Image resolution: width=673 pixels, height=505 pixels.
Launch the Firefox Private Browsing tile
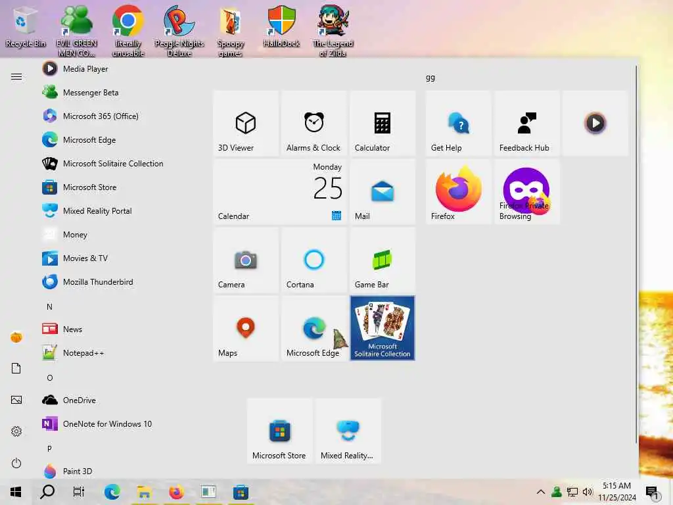(x=526, y=191)
